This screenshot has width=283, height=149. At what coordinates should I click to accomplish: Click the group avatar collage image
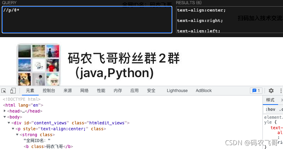point(38,65)
